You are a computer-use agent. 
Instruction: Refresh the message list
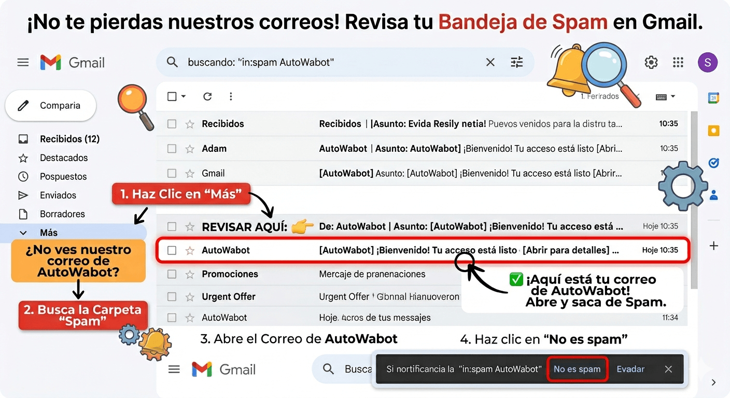tap(207, 96)
